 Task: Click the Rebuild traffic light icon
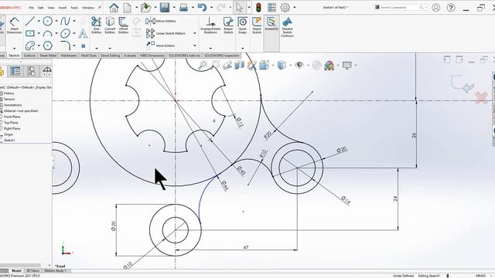pyautogui.click(x=258, y=7)
